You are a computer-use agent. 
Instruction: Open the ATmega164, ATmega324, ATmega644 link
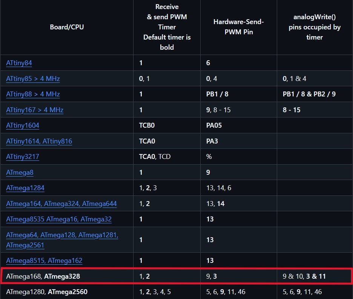click(x=61, y=204)
